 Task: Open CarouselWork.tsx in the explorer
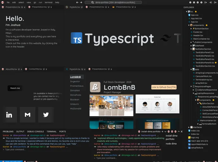click(203, 76)
